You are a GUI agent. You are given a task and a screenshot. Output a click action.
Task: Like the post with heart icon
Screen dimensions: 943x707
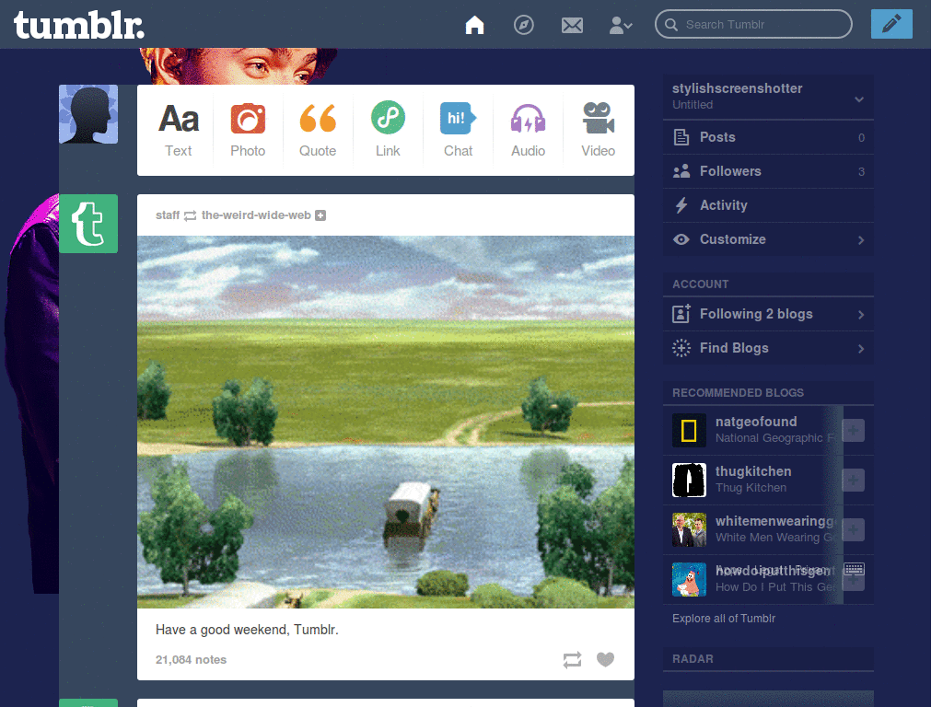click(605, 659)
